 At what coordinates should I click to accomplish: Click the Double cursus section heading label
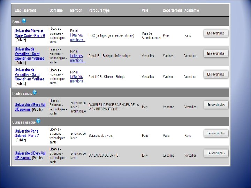click(x=22, y=94)
